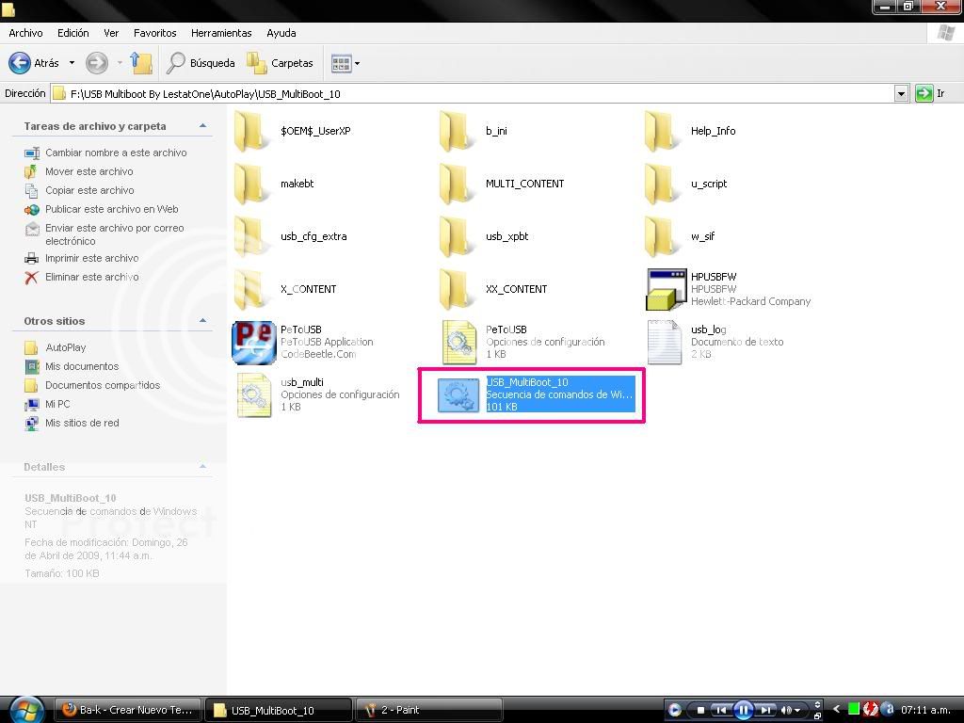
Task: Select the HPUSBFW program icon
Action: [666, 289]
